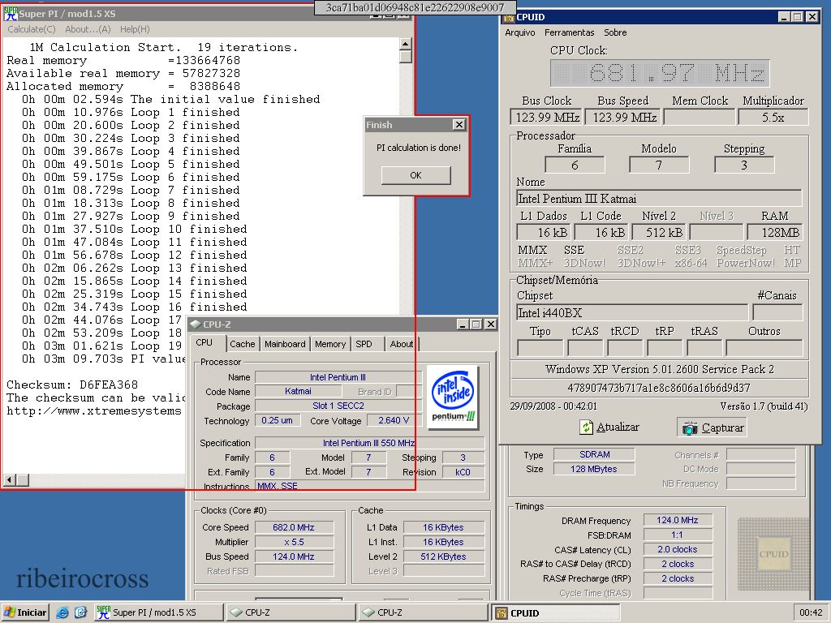The height and width of the screenshot is (623, 831).
Task: Click the Revision value kC0
Action: 463,472
